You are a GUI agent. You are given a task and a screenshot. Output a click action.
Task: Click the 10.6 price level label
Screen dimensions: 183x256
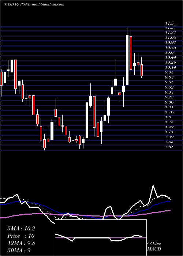point(169,53)
